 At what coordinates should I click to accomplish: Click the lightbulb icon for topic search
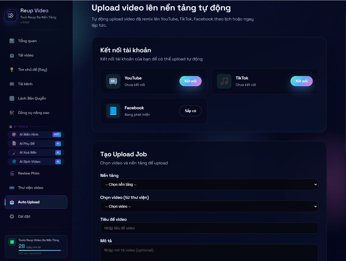pyautogui.click(x=12, y=70)
